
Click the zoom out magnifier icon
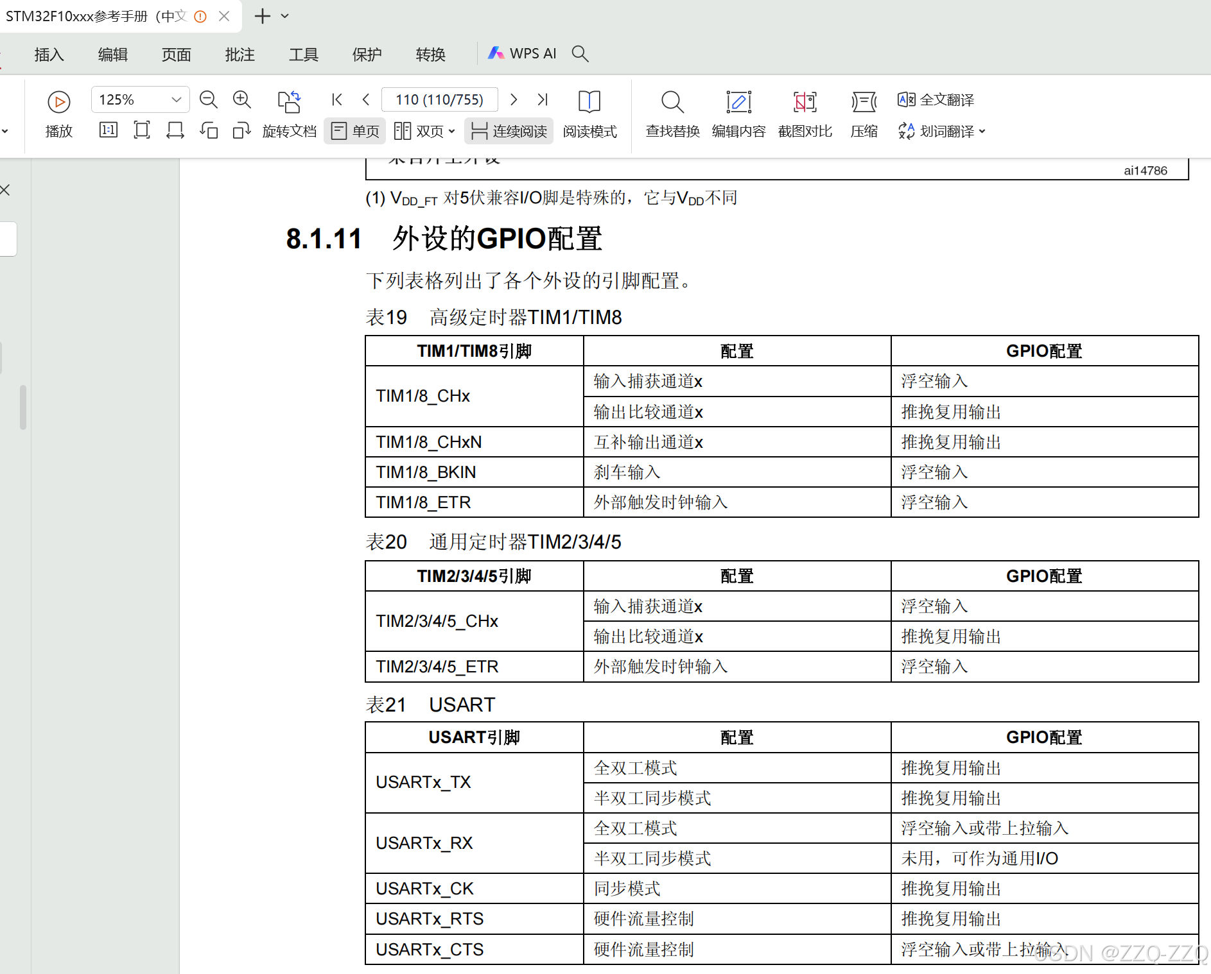209,99
